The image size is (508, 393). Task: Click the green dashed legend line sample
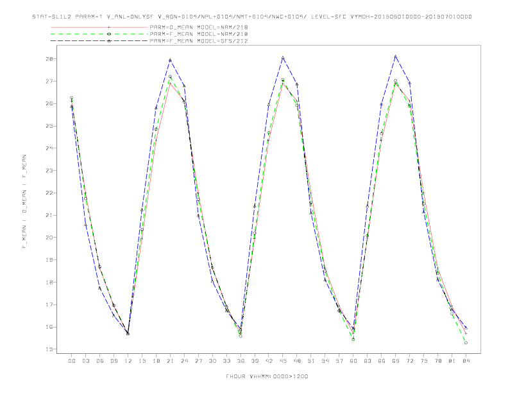point(99,34)
